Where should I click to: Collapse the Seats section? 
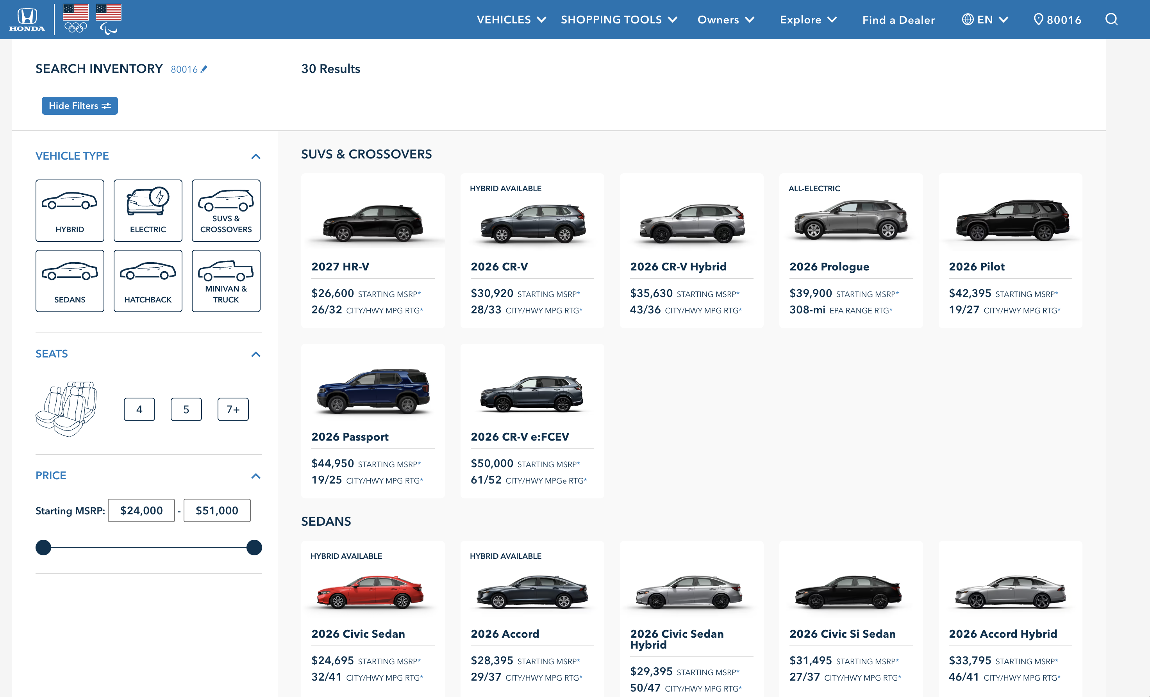(256, 354)
